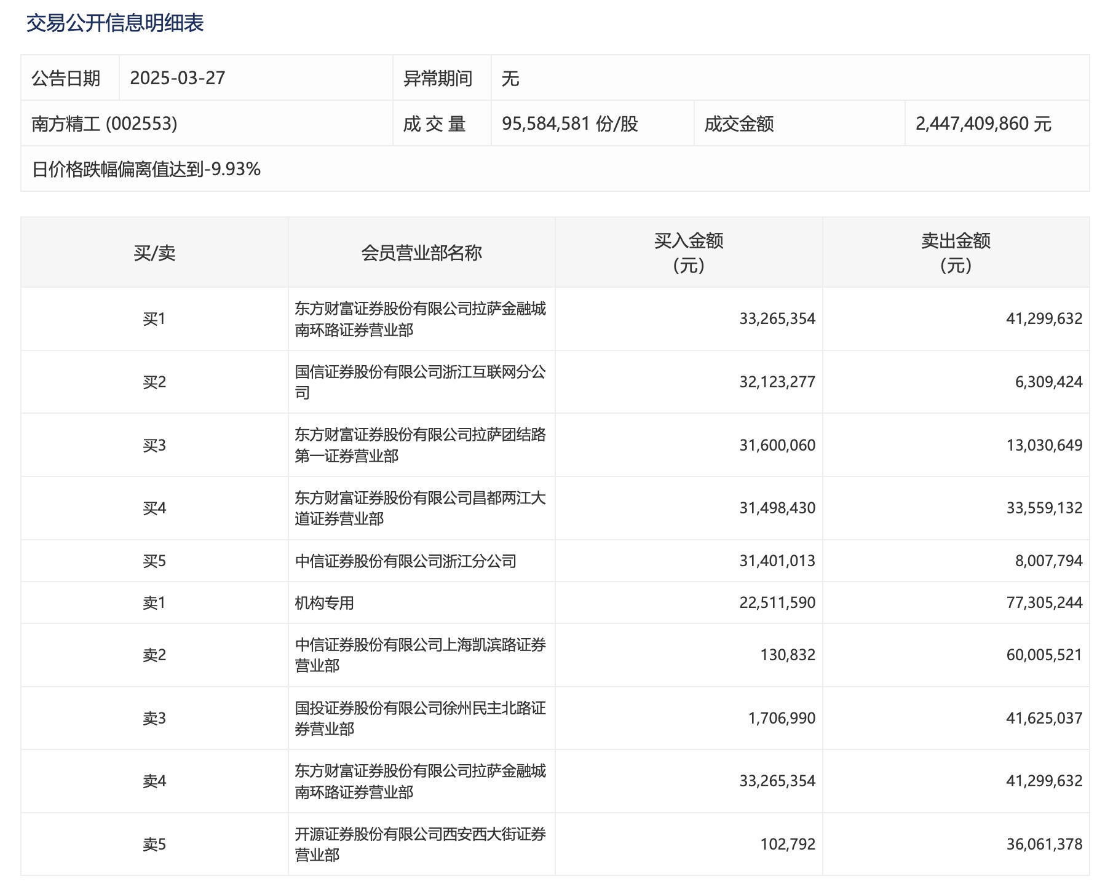This screenshot has width=1097, height=884.
Task: Select buy amount 130,832
Action: (x=788, y=655)
